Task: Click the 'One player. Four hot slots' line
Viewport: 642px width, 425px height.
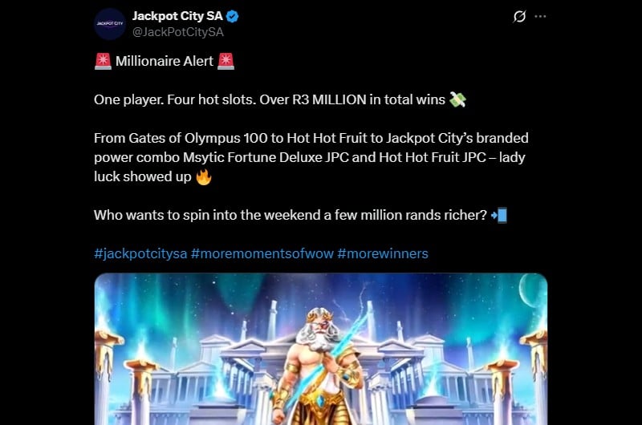Action: (270, 99)
